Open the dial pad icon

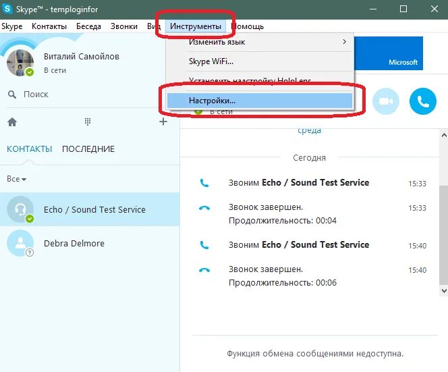(88, 122)
